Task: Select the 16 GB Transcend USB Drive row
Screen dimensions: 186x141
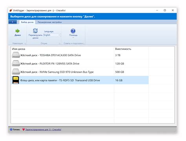Action: point(80,80)
